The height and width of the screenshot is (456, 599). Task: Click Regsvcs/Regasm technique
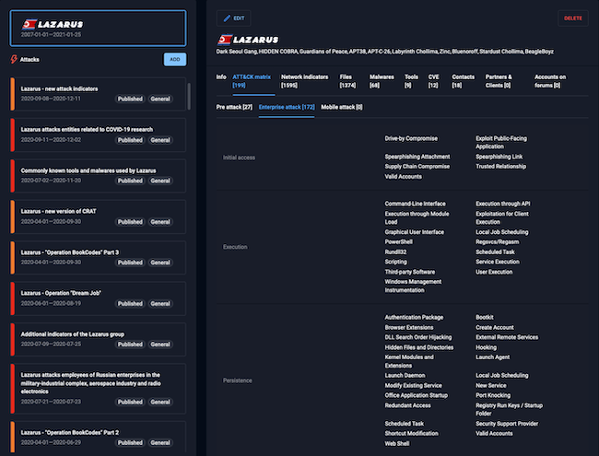coord(497,241)
